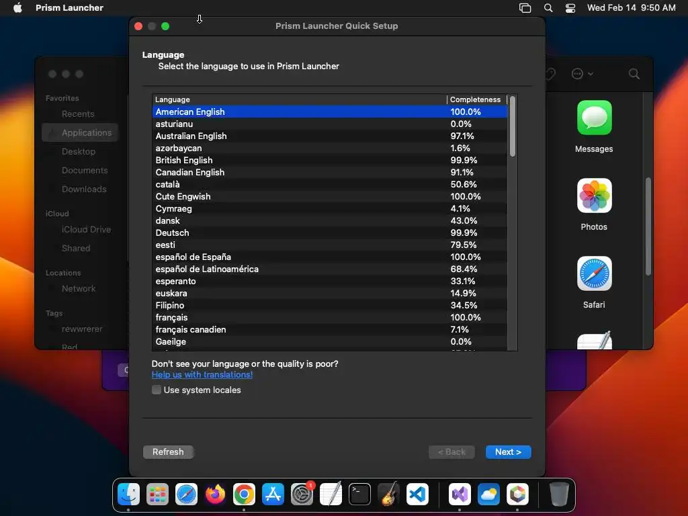Click the Finder window scrollbar
The height and width of the screenshot is (516, 688).
648,226
